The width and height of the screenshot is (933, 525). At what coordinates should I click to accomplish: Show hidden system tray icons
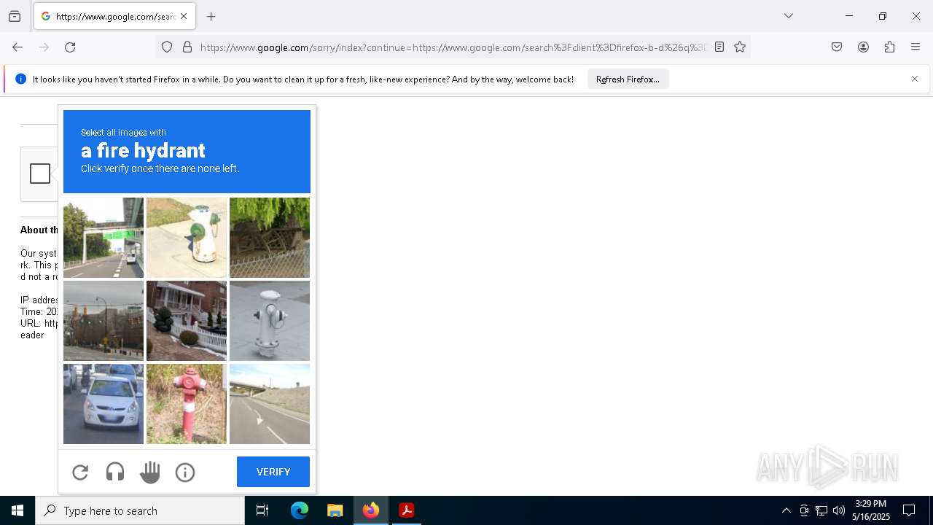pos(786,510)
